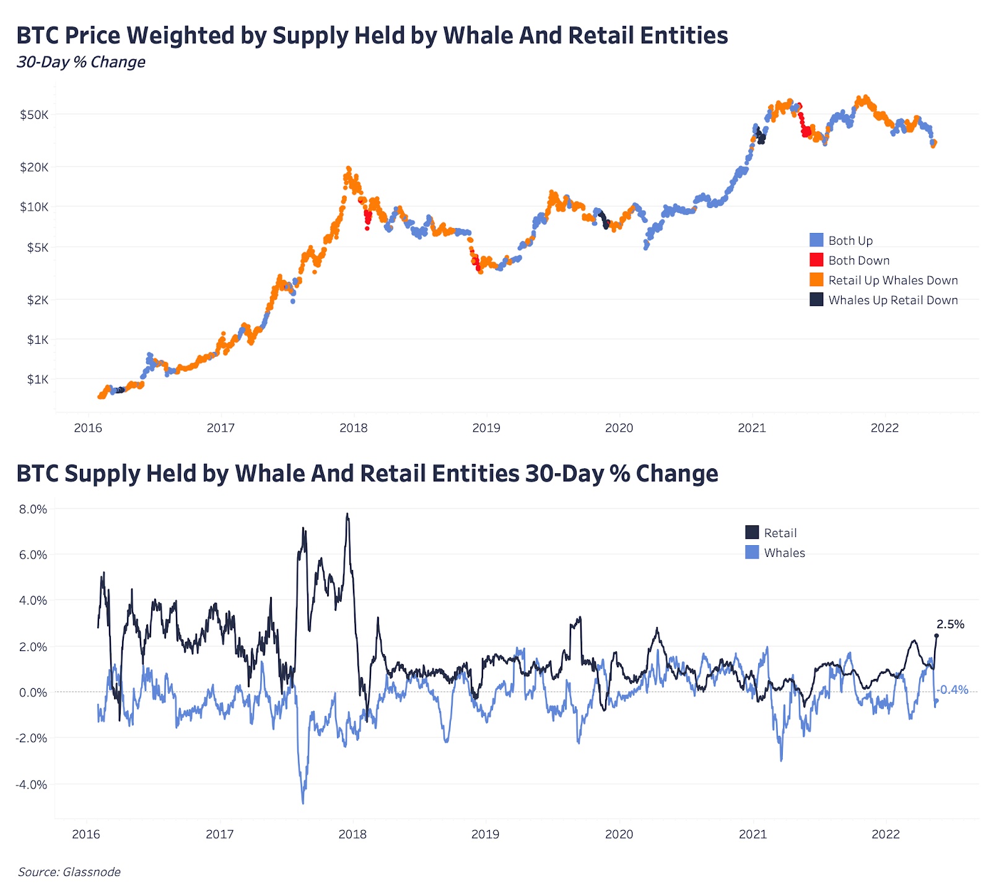Screen dimensions: 991x892
Task: Click the $20K price axis label
Action: point(34,167)
